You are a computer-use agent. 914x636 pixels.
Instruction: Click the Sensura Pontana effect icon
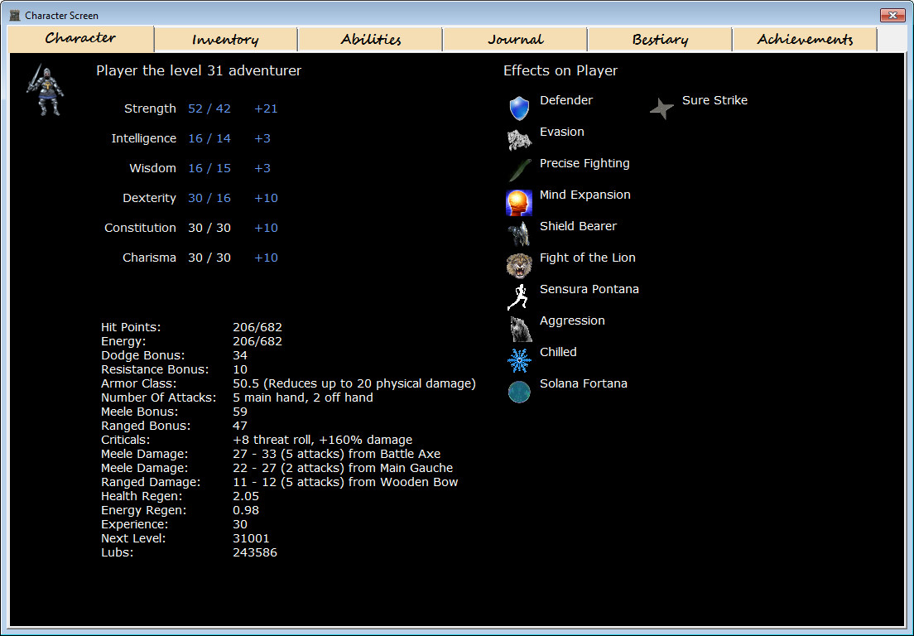click(518, 295)
